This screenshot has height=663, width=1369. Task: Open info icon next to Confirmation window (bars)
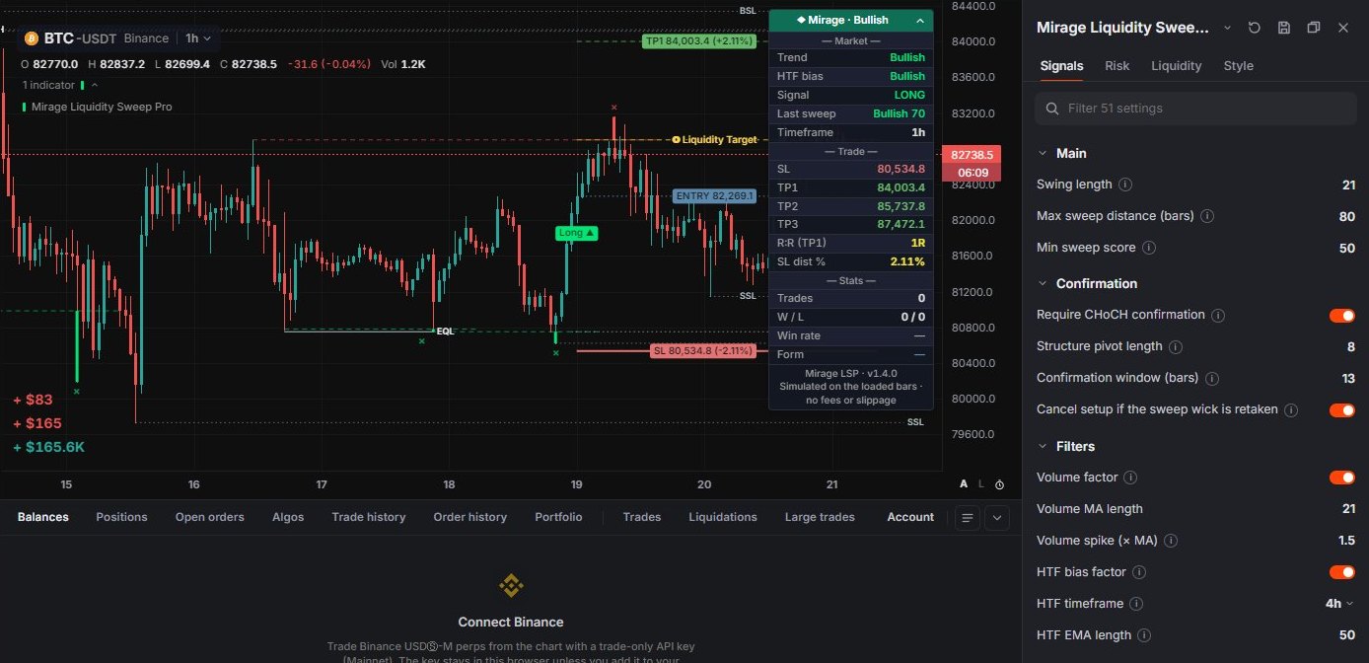1212,379
